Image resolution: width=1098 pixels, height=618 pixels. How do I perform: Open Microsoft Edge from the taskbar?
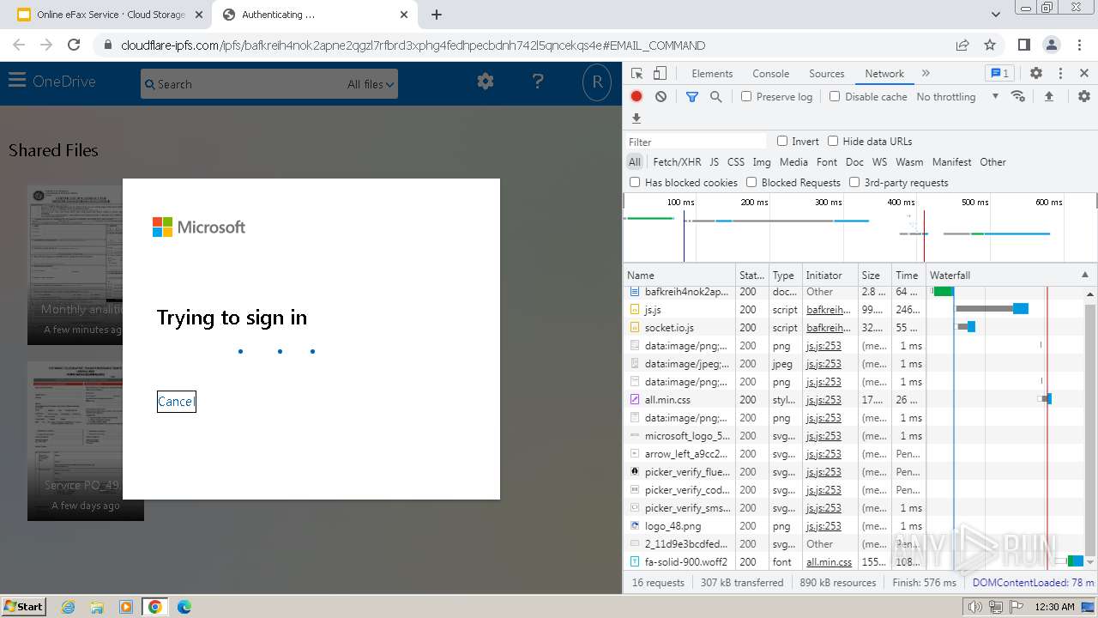tap(184, 606)
